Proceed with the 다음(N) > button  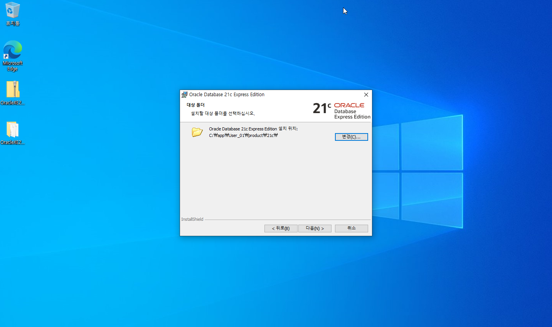point(315,229)
